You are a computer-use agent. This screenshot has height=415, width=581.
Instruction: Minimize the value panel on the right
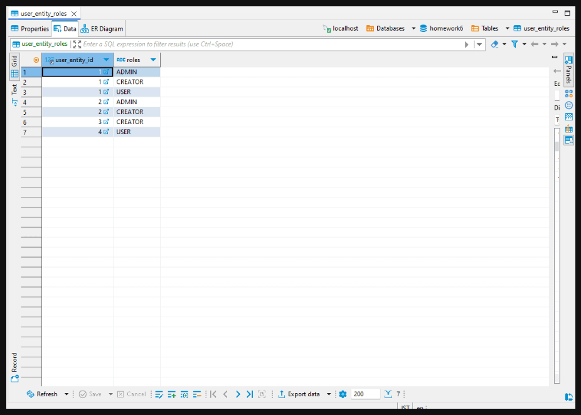pyautogui.click(x=554, y=57)
